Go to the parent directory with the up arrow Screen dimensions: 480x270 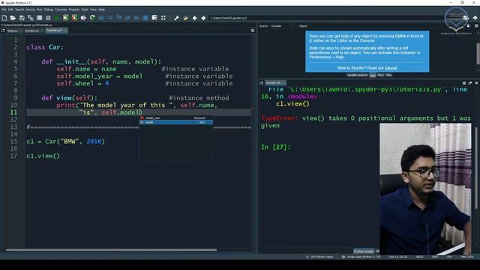coord(475,18)
